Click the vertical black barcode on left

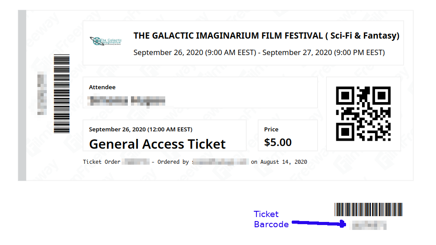point(61,93)
